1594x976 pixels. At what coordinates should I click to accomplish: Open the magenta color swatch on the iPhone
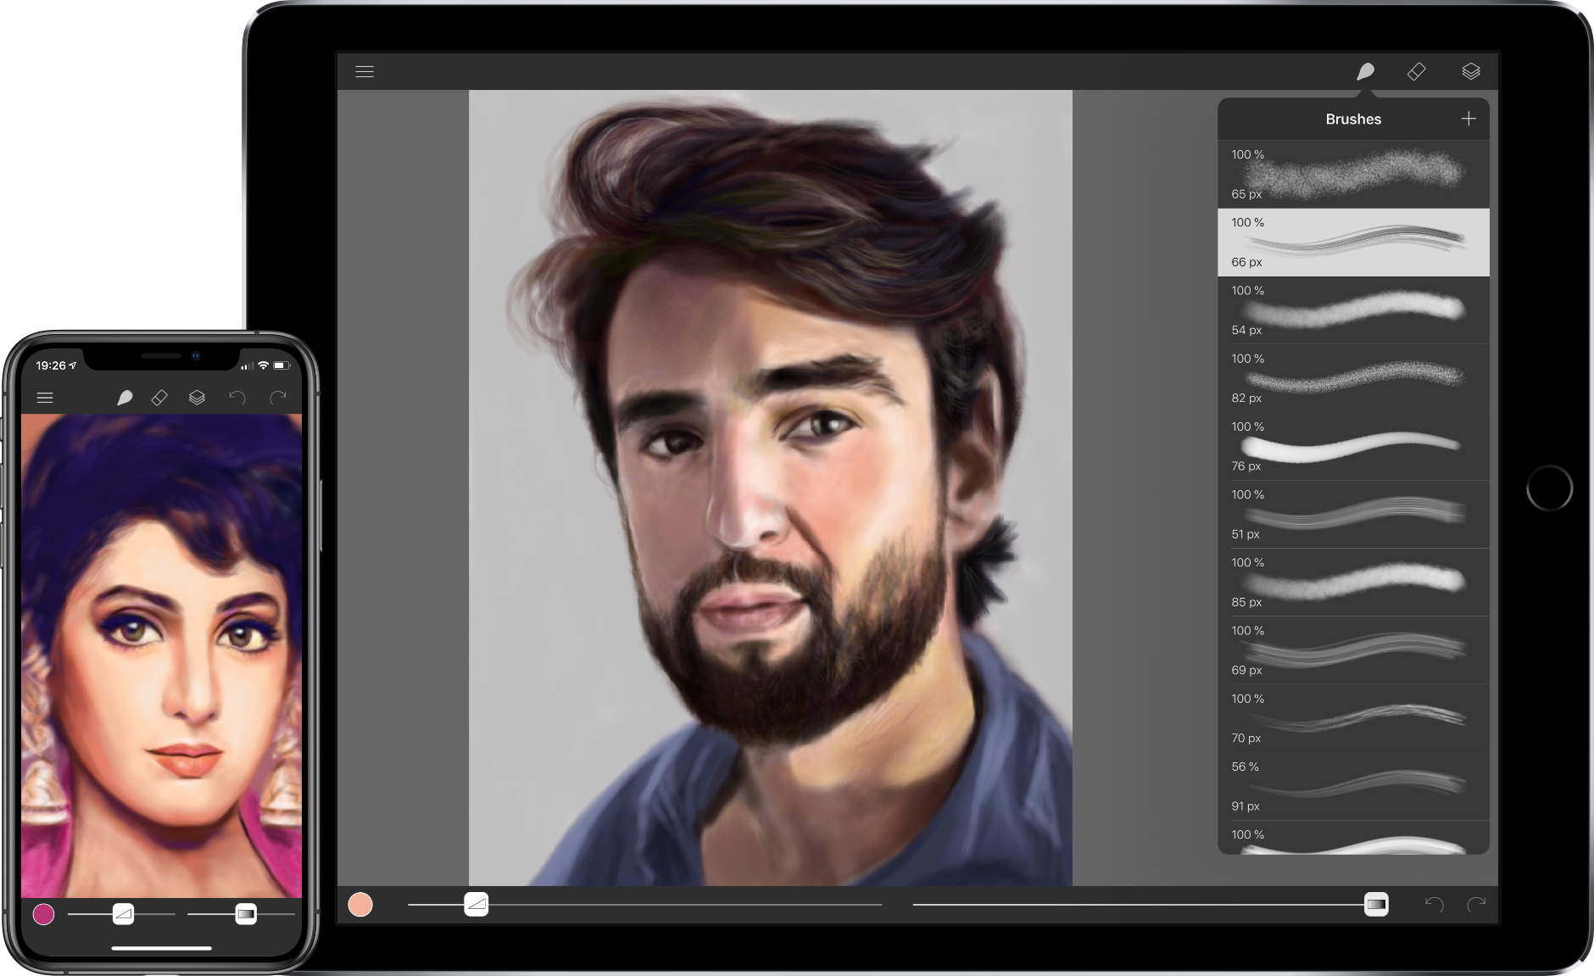tap(43, 914)
